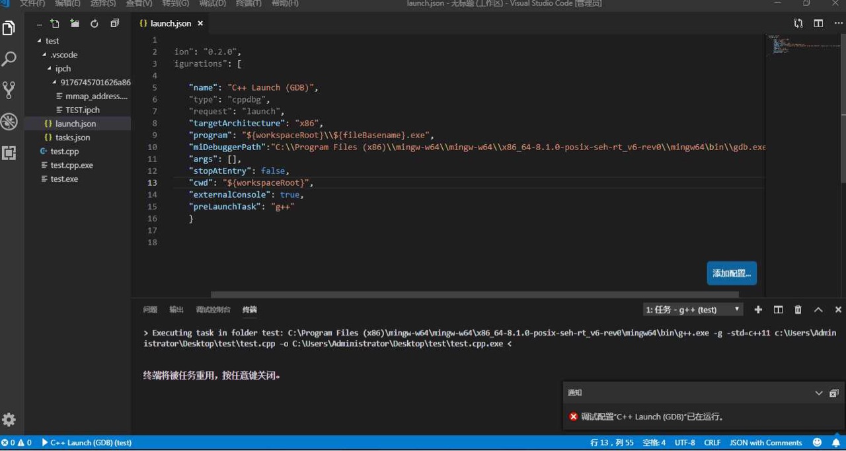The image size is (846, 451).
Task: Change end of line sequence CRLF
Action: [712, 442]
